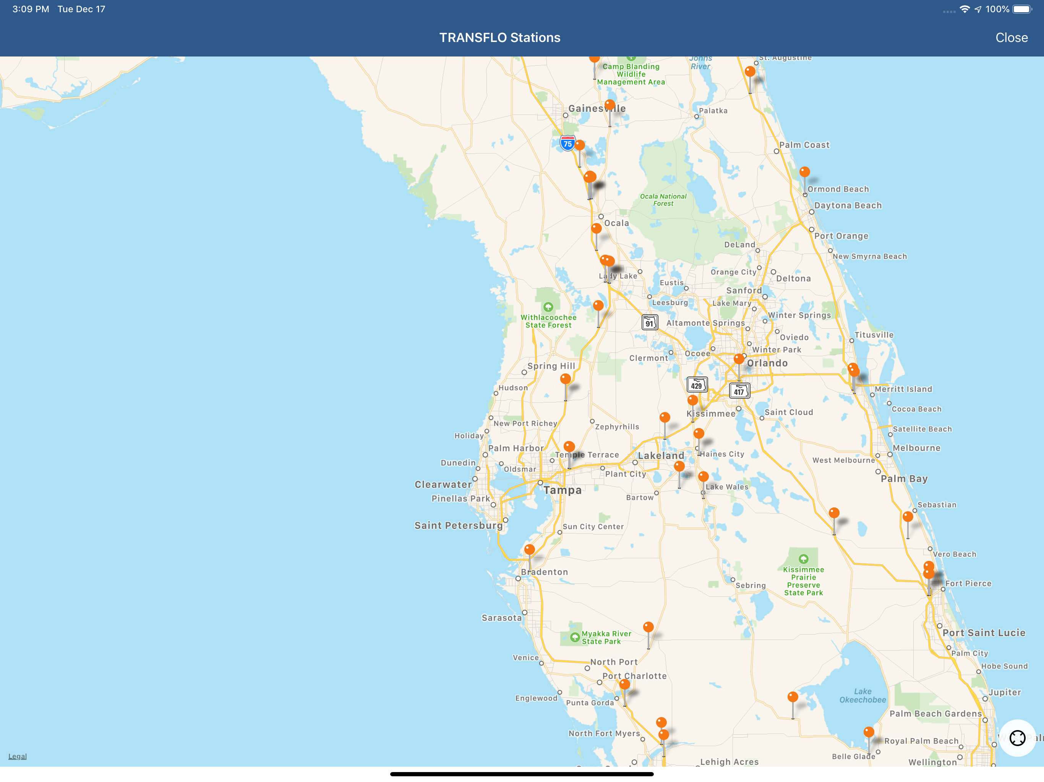
Task: Tap the route 417 shield
Action: tap(739, 391)
